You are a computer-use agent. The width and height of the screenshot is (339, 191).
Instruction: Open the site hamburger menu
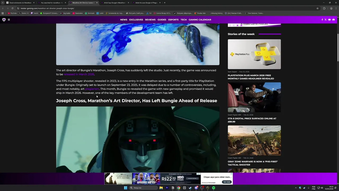(9, 20)
